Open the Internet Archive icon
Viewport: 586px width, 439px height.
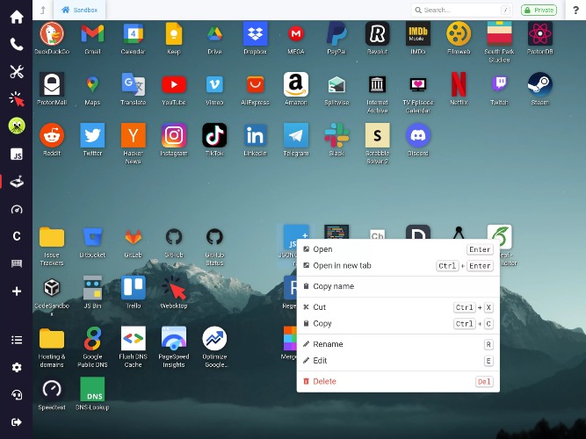coord(378,84)
